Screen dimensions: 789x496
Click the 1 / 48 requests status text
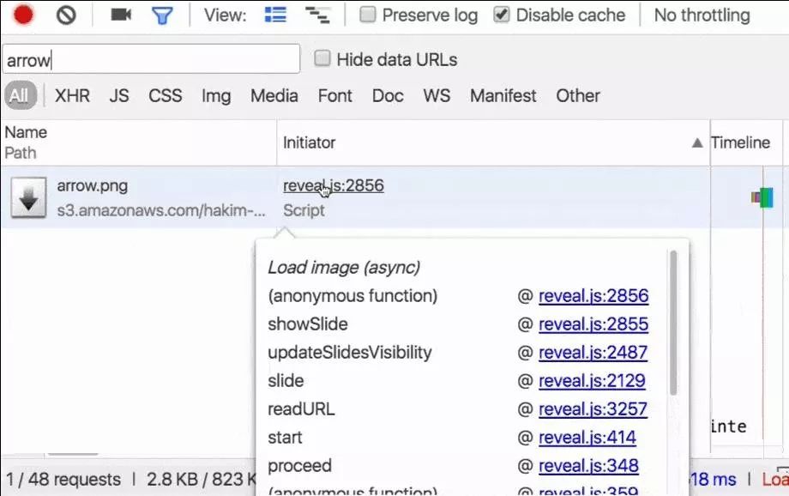point(63,480)
